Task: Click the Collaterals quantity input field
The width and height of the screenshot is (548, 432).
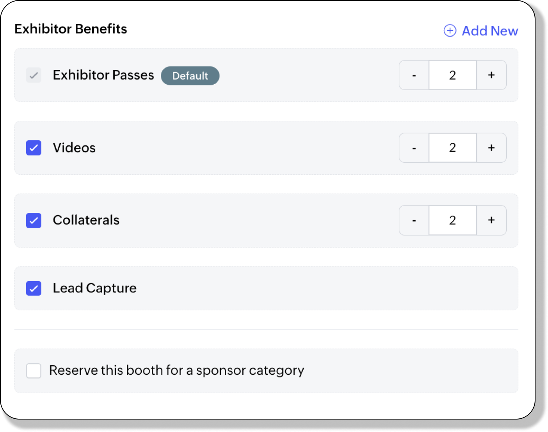Action: [x=452, y=220]
